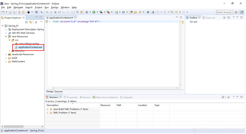The image size is (246, 134).
Task: Switch to the Source editor tab
Action: [x=58, y=91]
